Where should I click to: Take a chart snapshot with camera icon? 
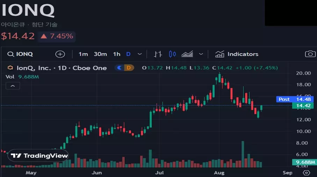point(310,54)
